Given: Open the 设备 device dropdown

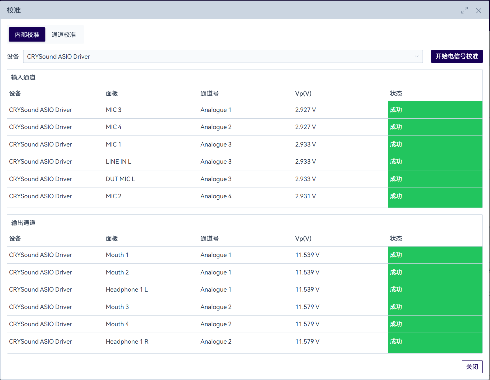Looking at the screenshot, I should [x=223, y=56].
